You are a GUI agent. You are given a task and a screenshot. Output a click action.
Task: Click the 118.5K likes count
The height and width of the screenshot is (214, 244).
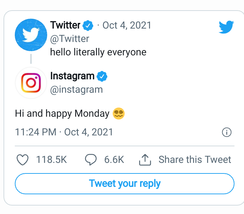51,160
